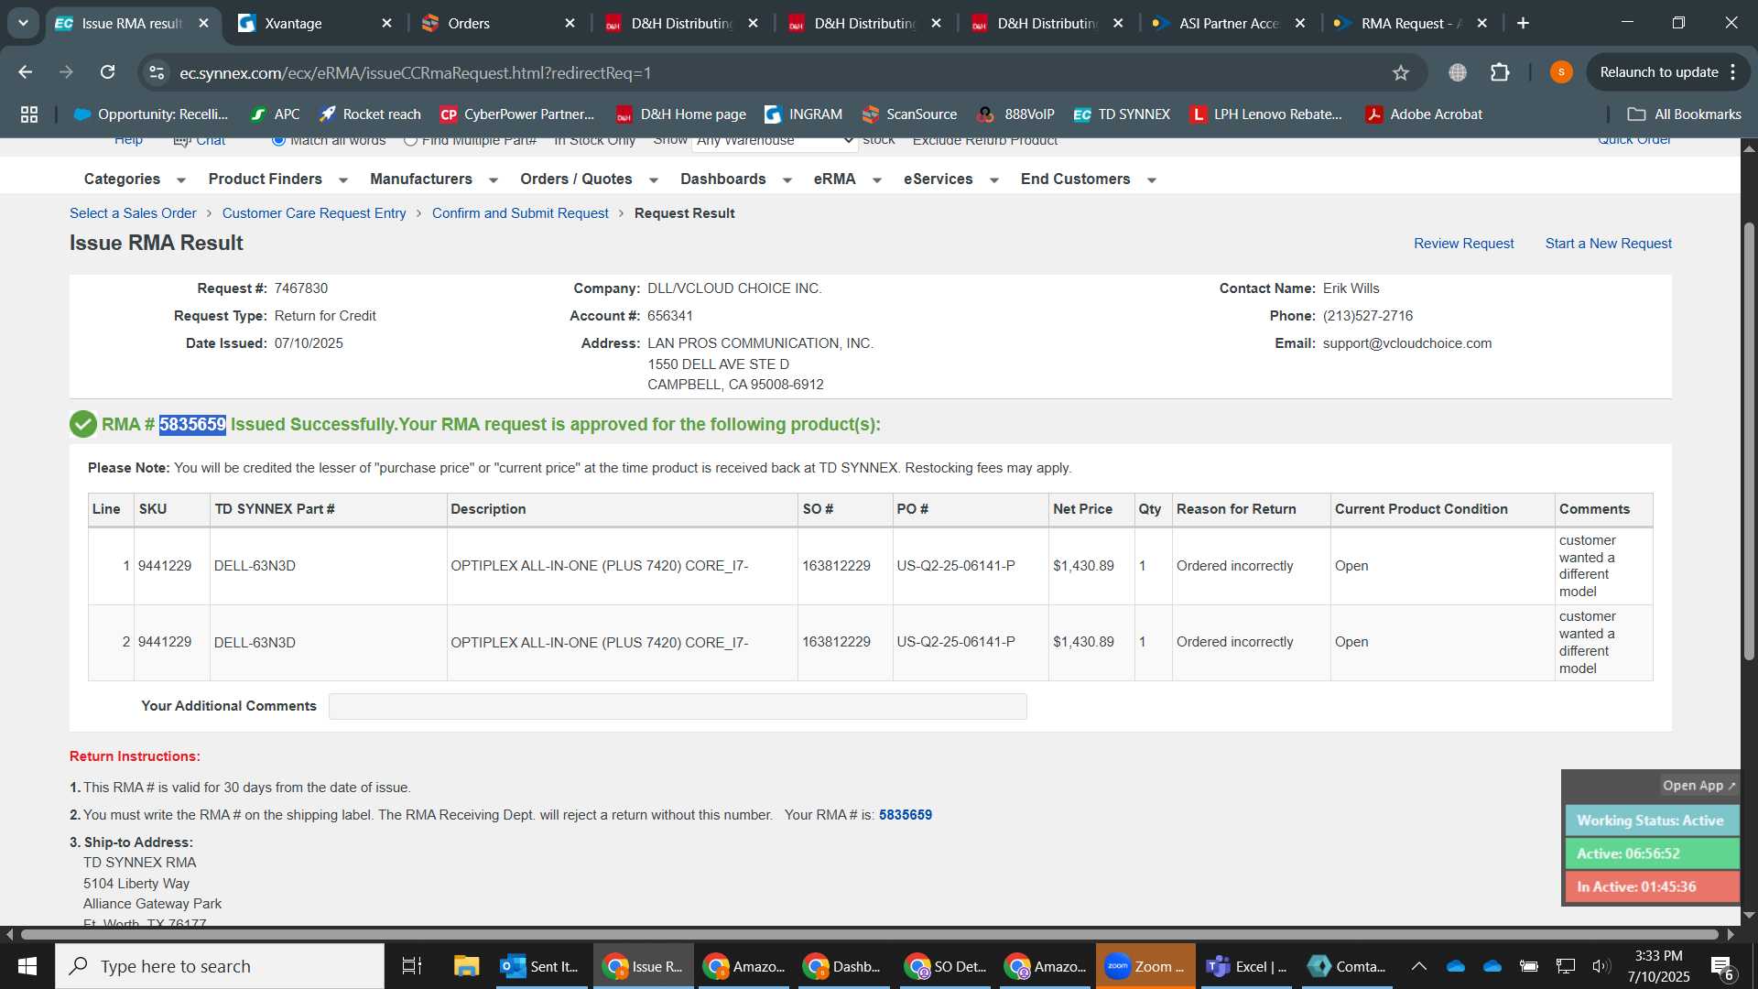Click Your Additional Comments field
Screen dimensions: 1758x989
[x=678, y=706]
